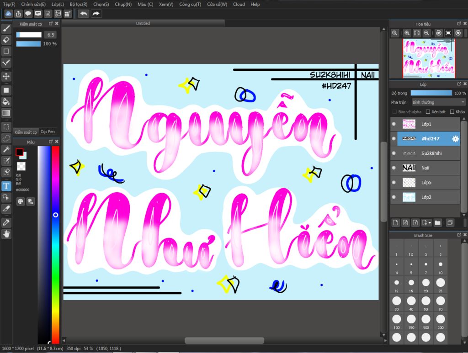Toggle visibility of Lớp2 layer
This screenshot has height=353, width=468.
pos(394,197)
